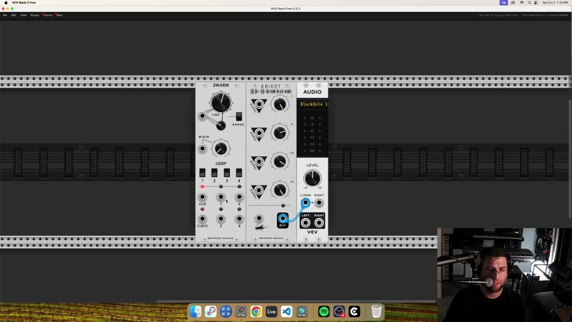The width and height of the screenshot is (572, 322).
Task: Click the Swarm TIME input jack
Action: [x=202, y=116]
